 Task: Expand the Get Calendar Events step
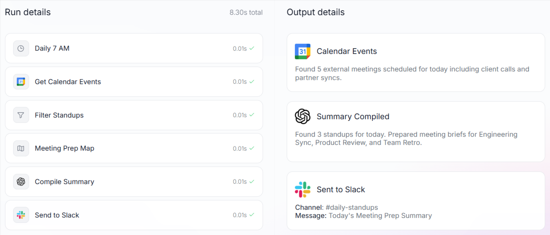coord(134,82)
